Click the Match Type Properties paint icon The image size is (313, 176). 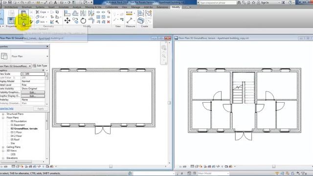(x=31, y=22)
